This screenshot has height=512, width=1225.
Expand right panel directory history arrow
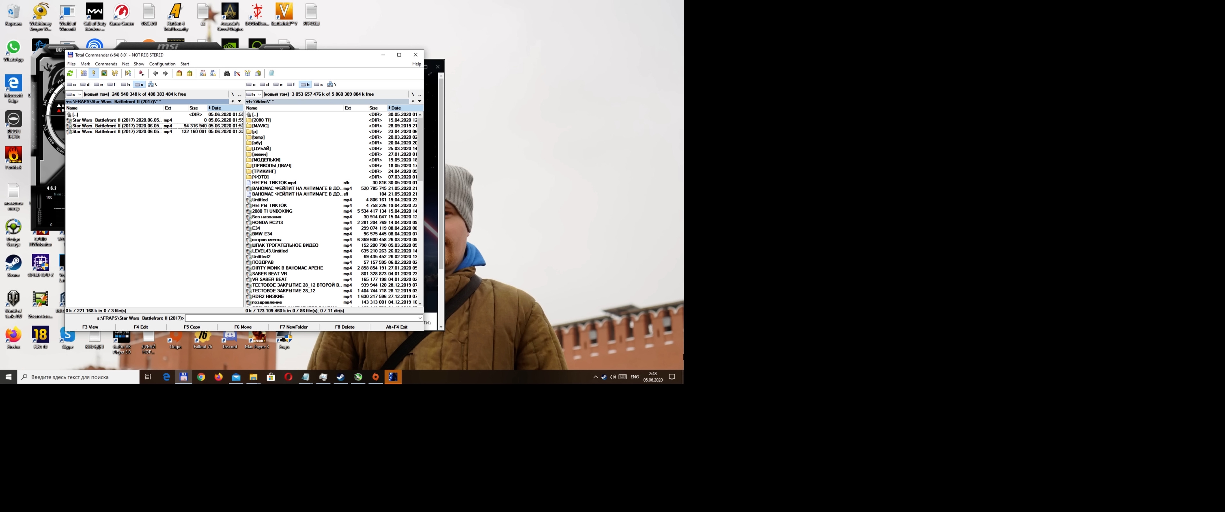(x=419, y=101)
